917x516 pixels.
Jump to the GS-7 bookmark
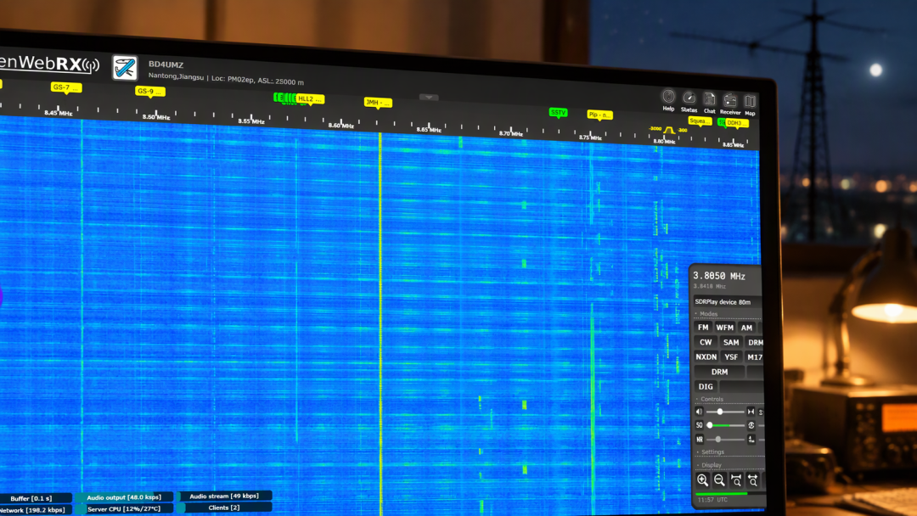click(65, 87)
